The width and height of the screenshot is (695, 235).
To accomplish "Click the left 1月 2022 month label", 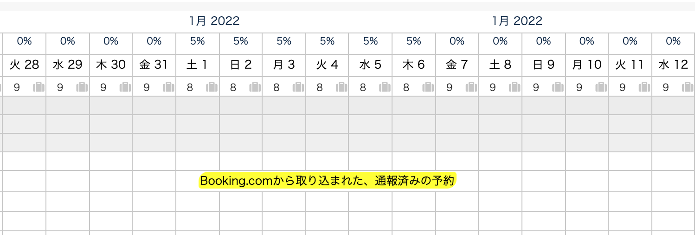I will [x=214, y=21].
